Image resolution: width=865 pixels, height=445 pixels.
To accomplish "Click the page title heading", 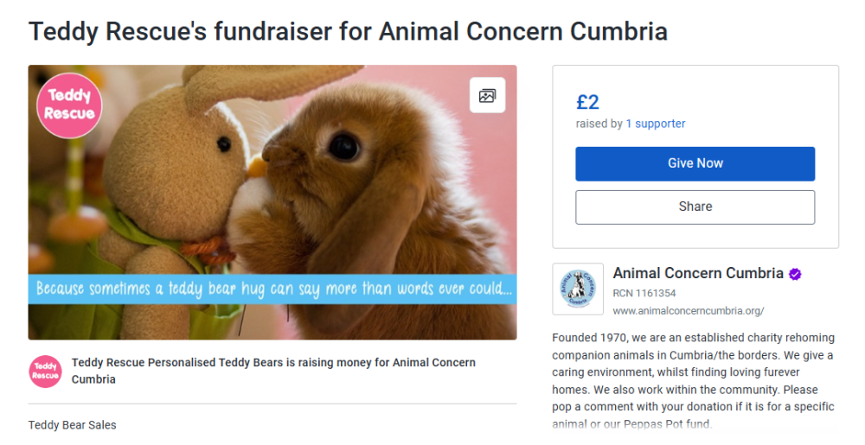I will tap(348, 32).
